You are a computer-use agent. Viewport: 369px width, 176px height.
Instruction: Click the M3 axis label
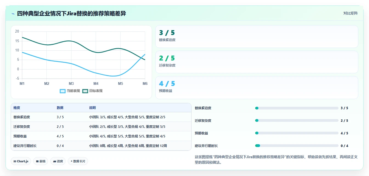pos(71,83)
